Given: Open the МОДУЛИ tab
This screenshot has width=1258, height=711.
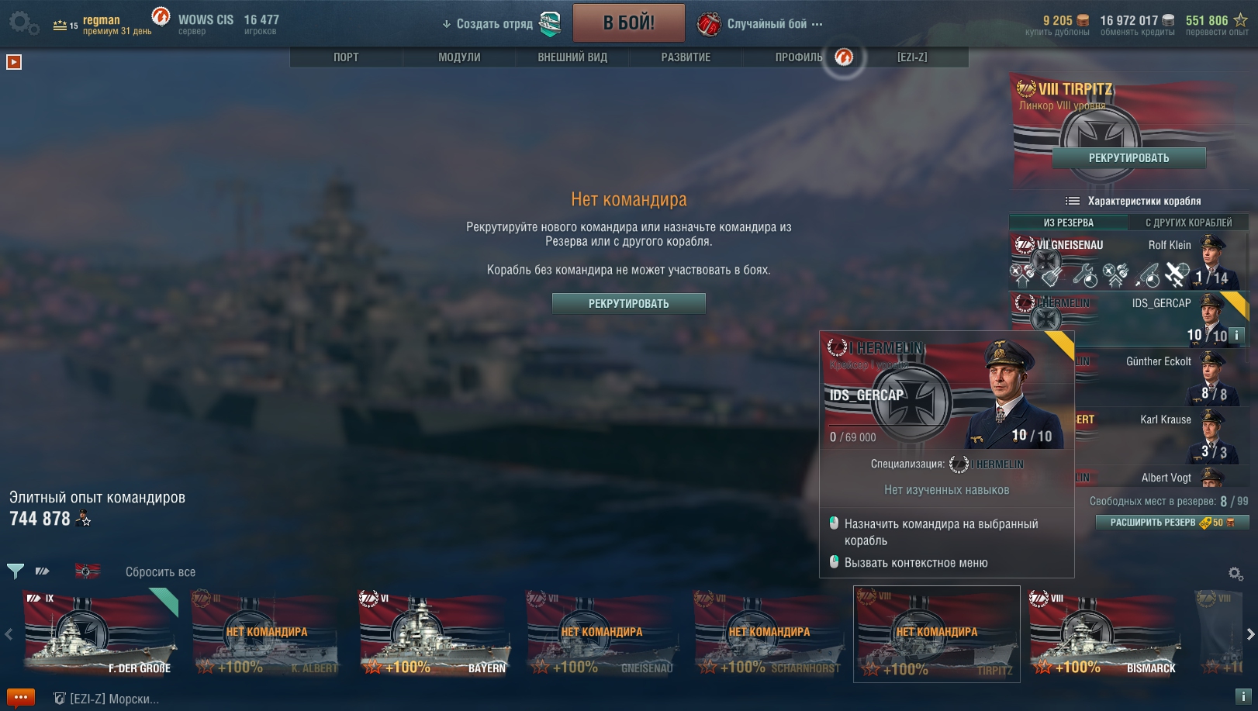Looking at the screenshot, I should [459, 57].
